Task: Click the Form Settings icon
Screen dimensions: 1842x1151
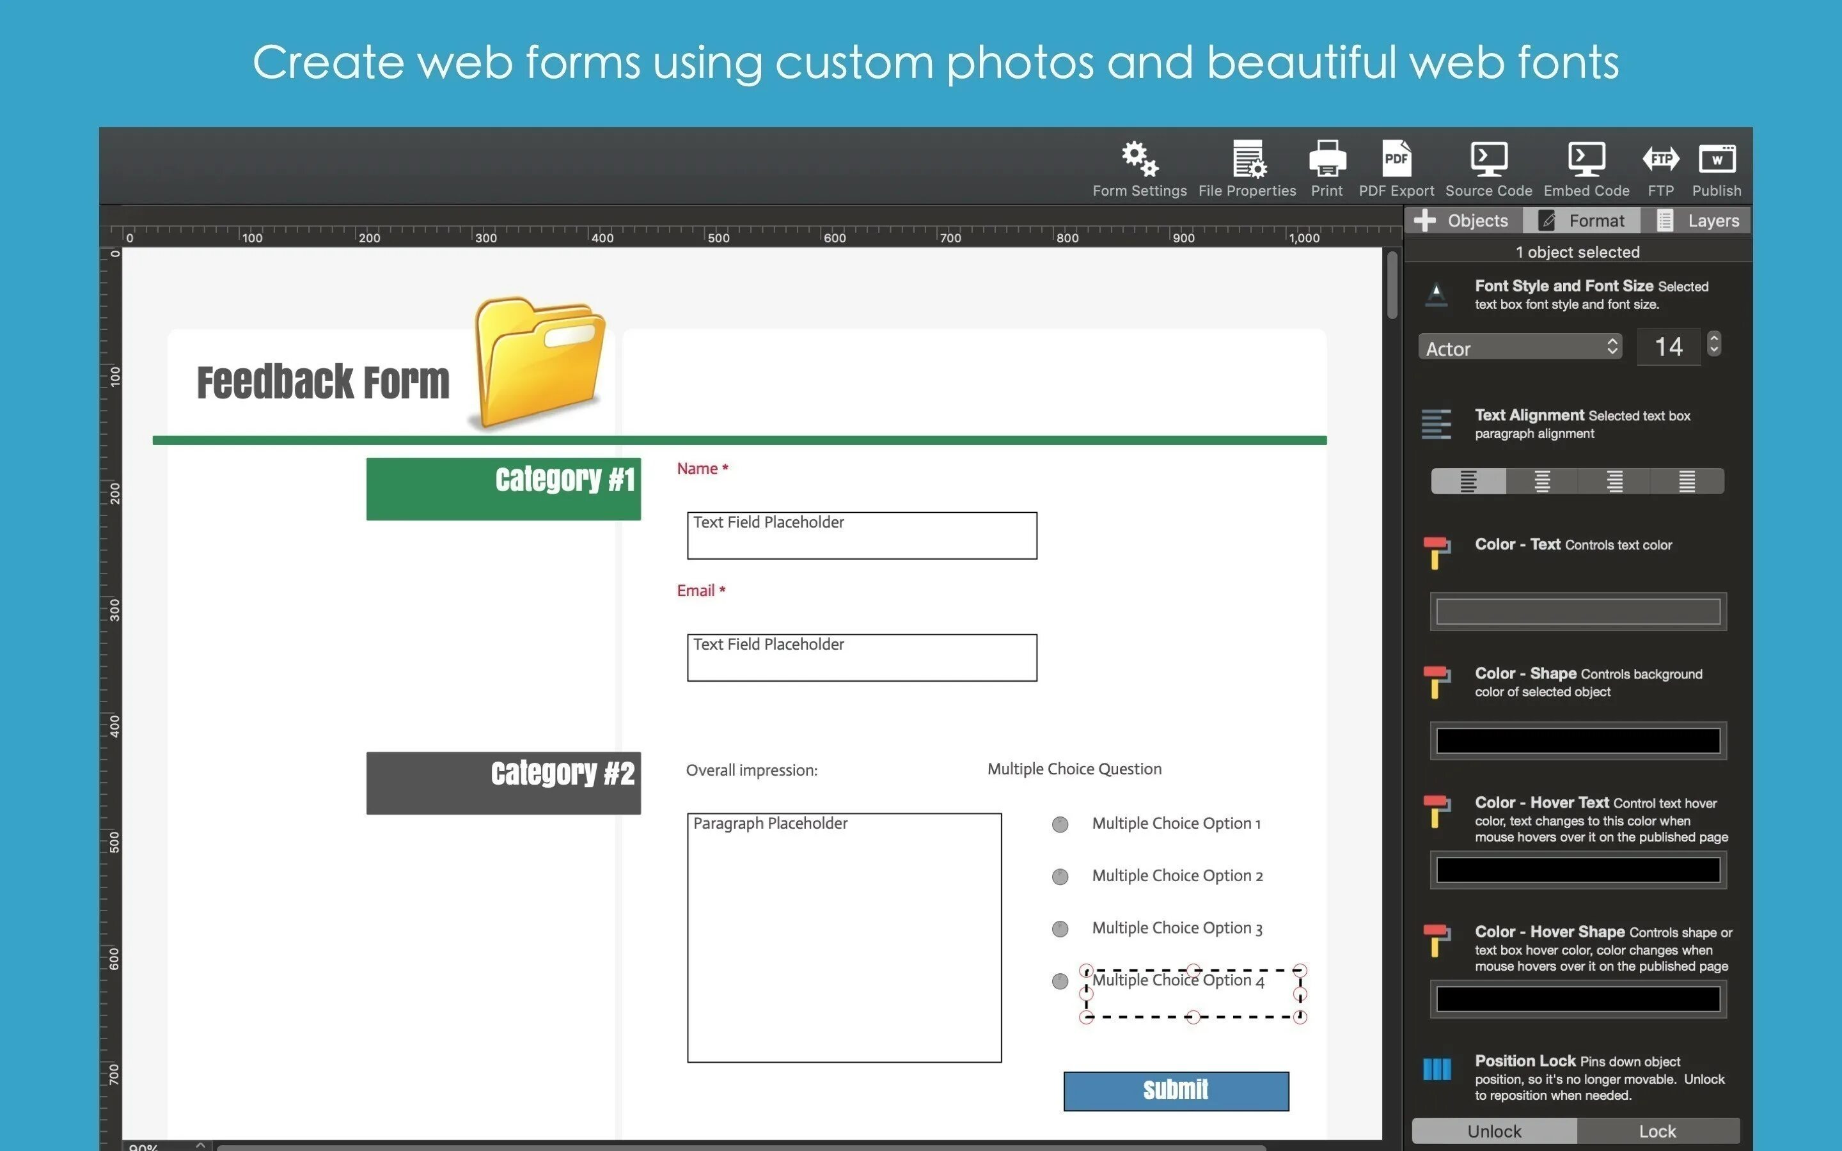Action: [x=1138, y=158]
